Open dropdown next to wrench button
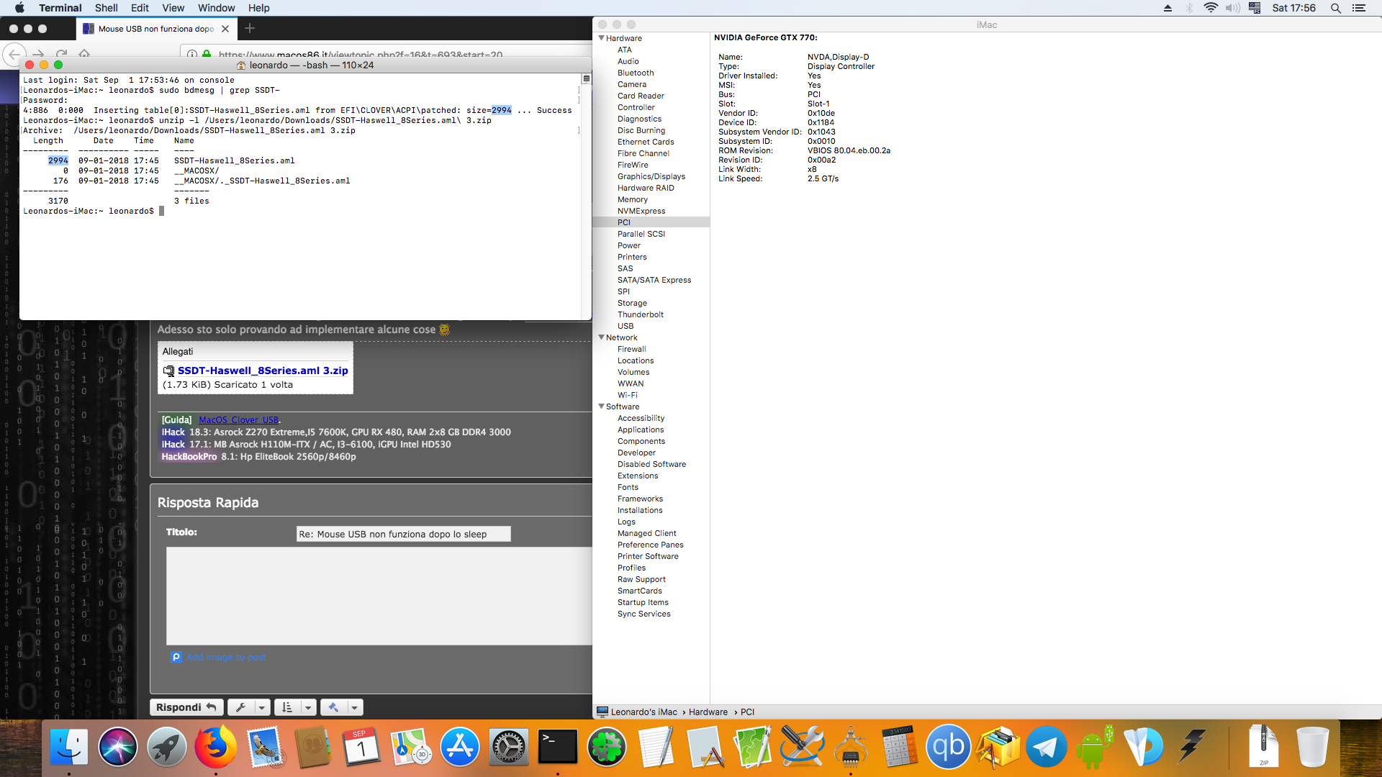1382x777 pixels. coord(262,707)
